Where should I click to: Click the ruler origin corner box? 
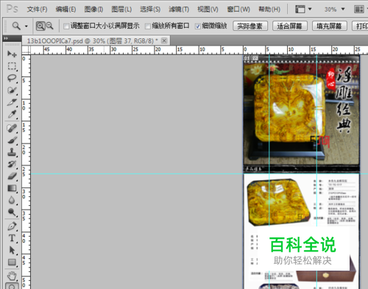(26, 50)
